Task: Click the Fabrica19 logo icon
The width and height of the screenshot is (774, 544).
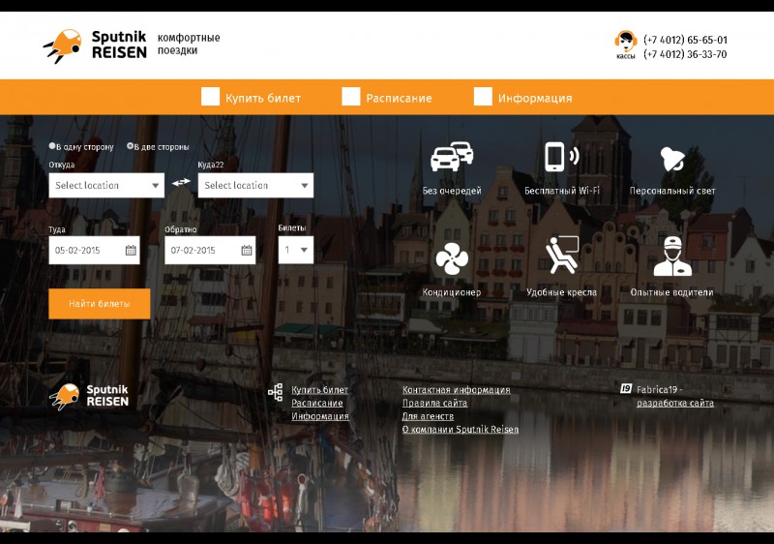Action: [x=626, y=389]
